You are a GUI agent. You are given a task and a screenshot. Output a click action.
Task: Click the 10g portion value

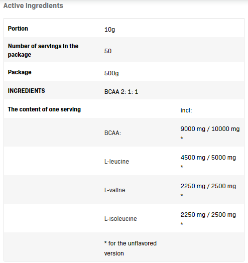click(109, 30)
